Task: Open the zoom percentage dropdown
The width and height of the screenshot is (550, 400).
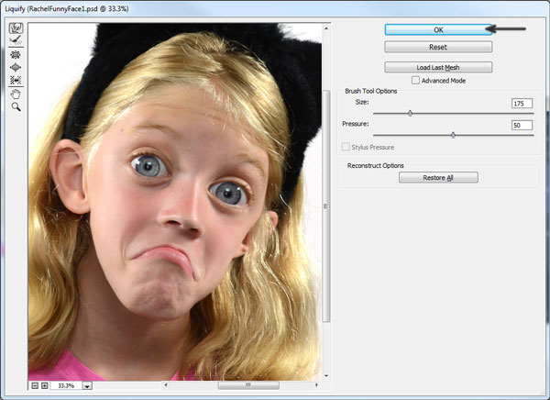Action: coord(87,386)
